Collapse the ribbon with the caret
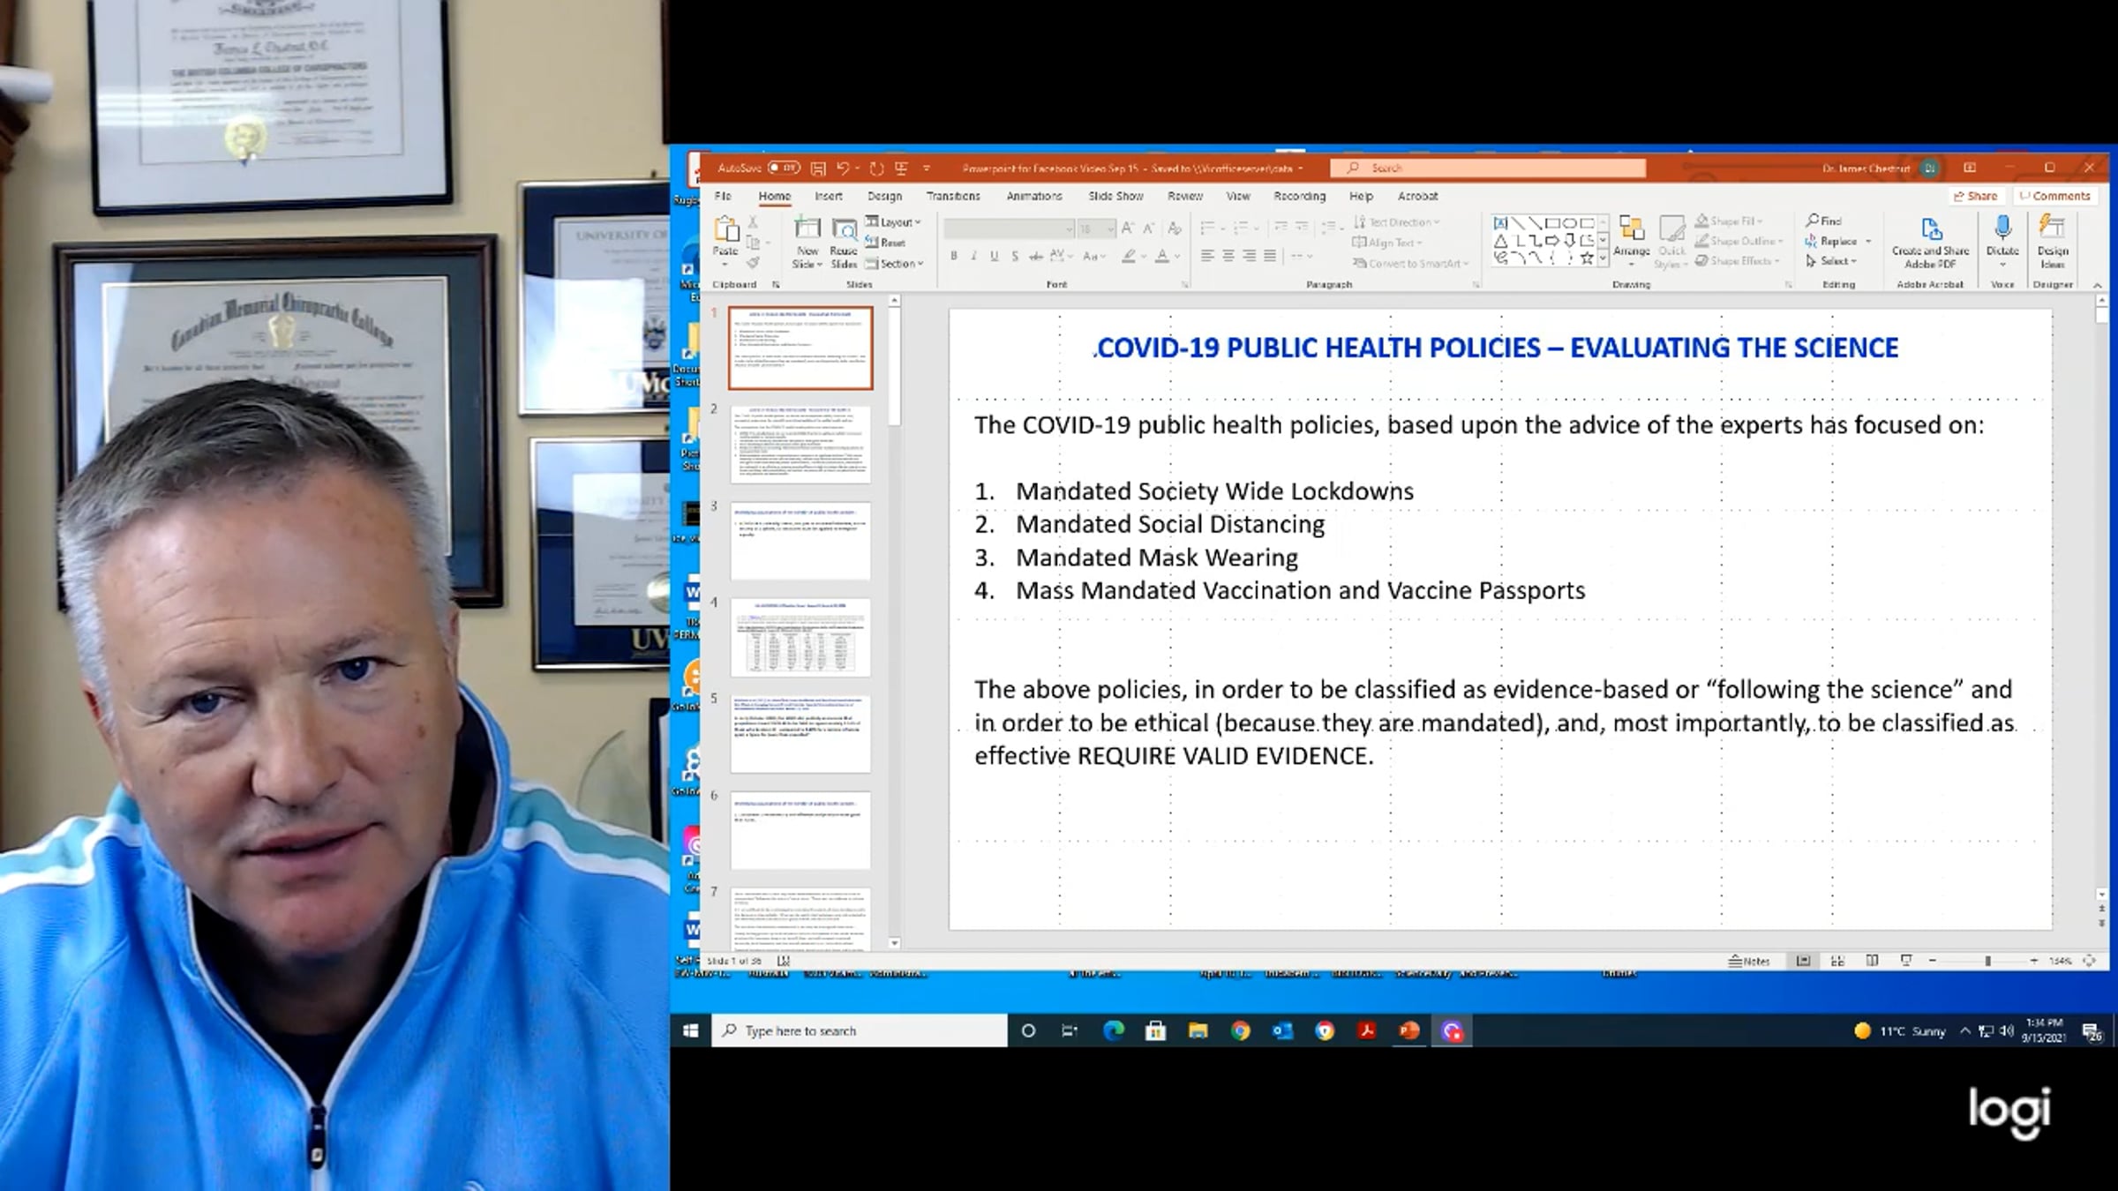This screenshot has width=2118, height=1191. (x=2098, y=285)
